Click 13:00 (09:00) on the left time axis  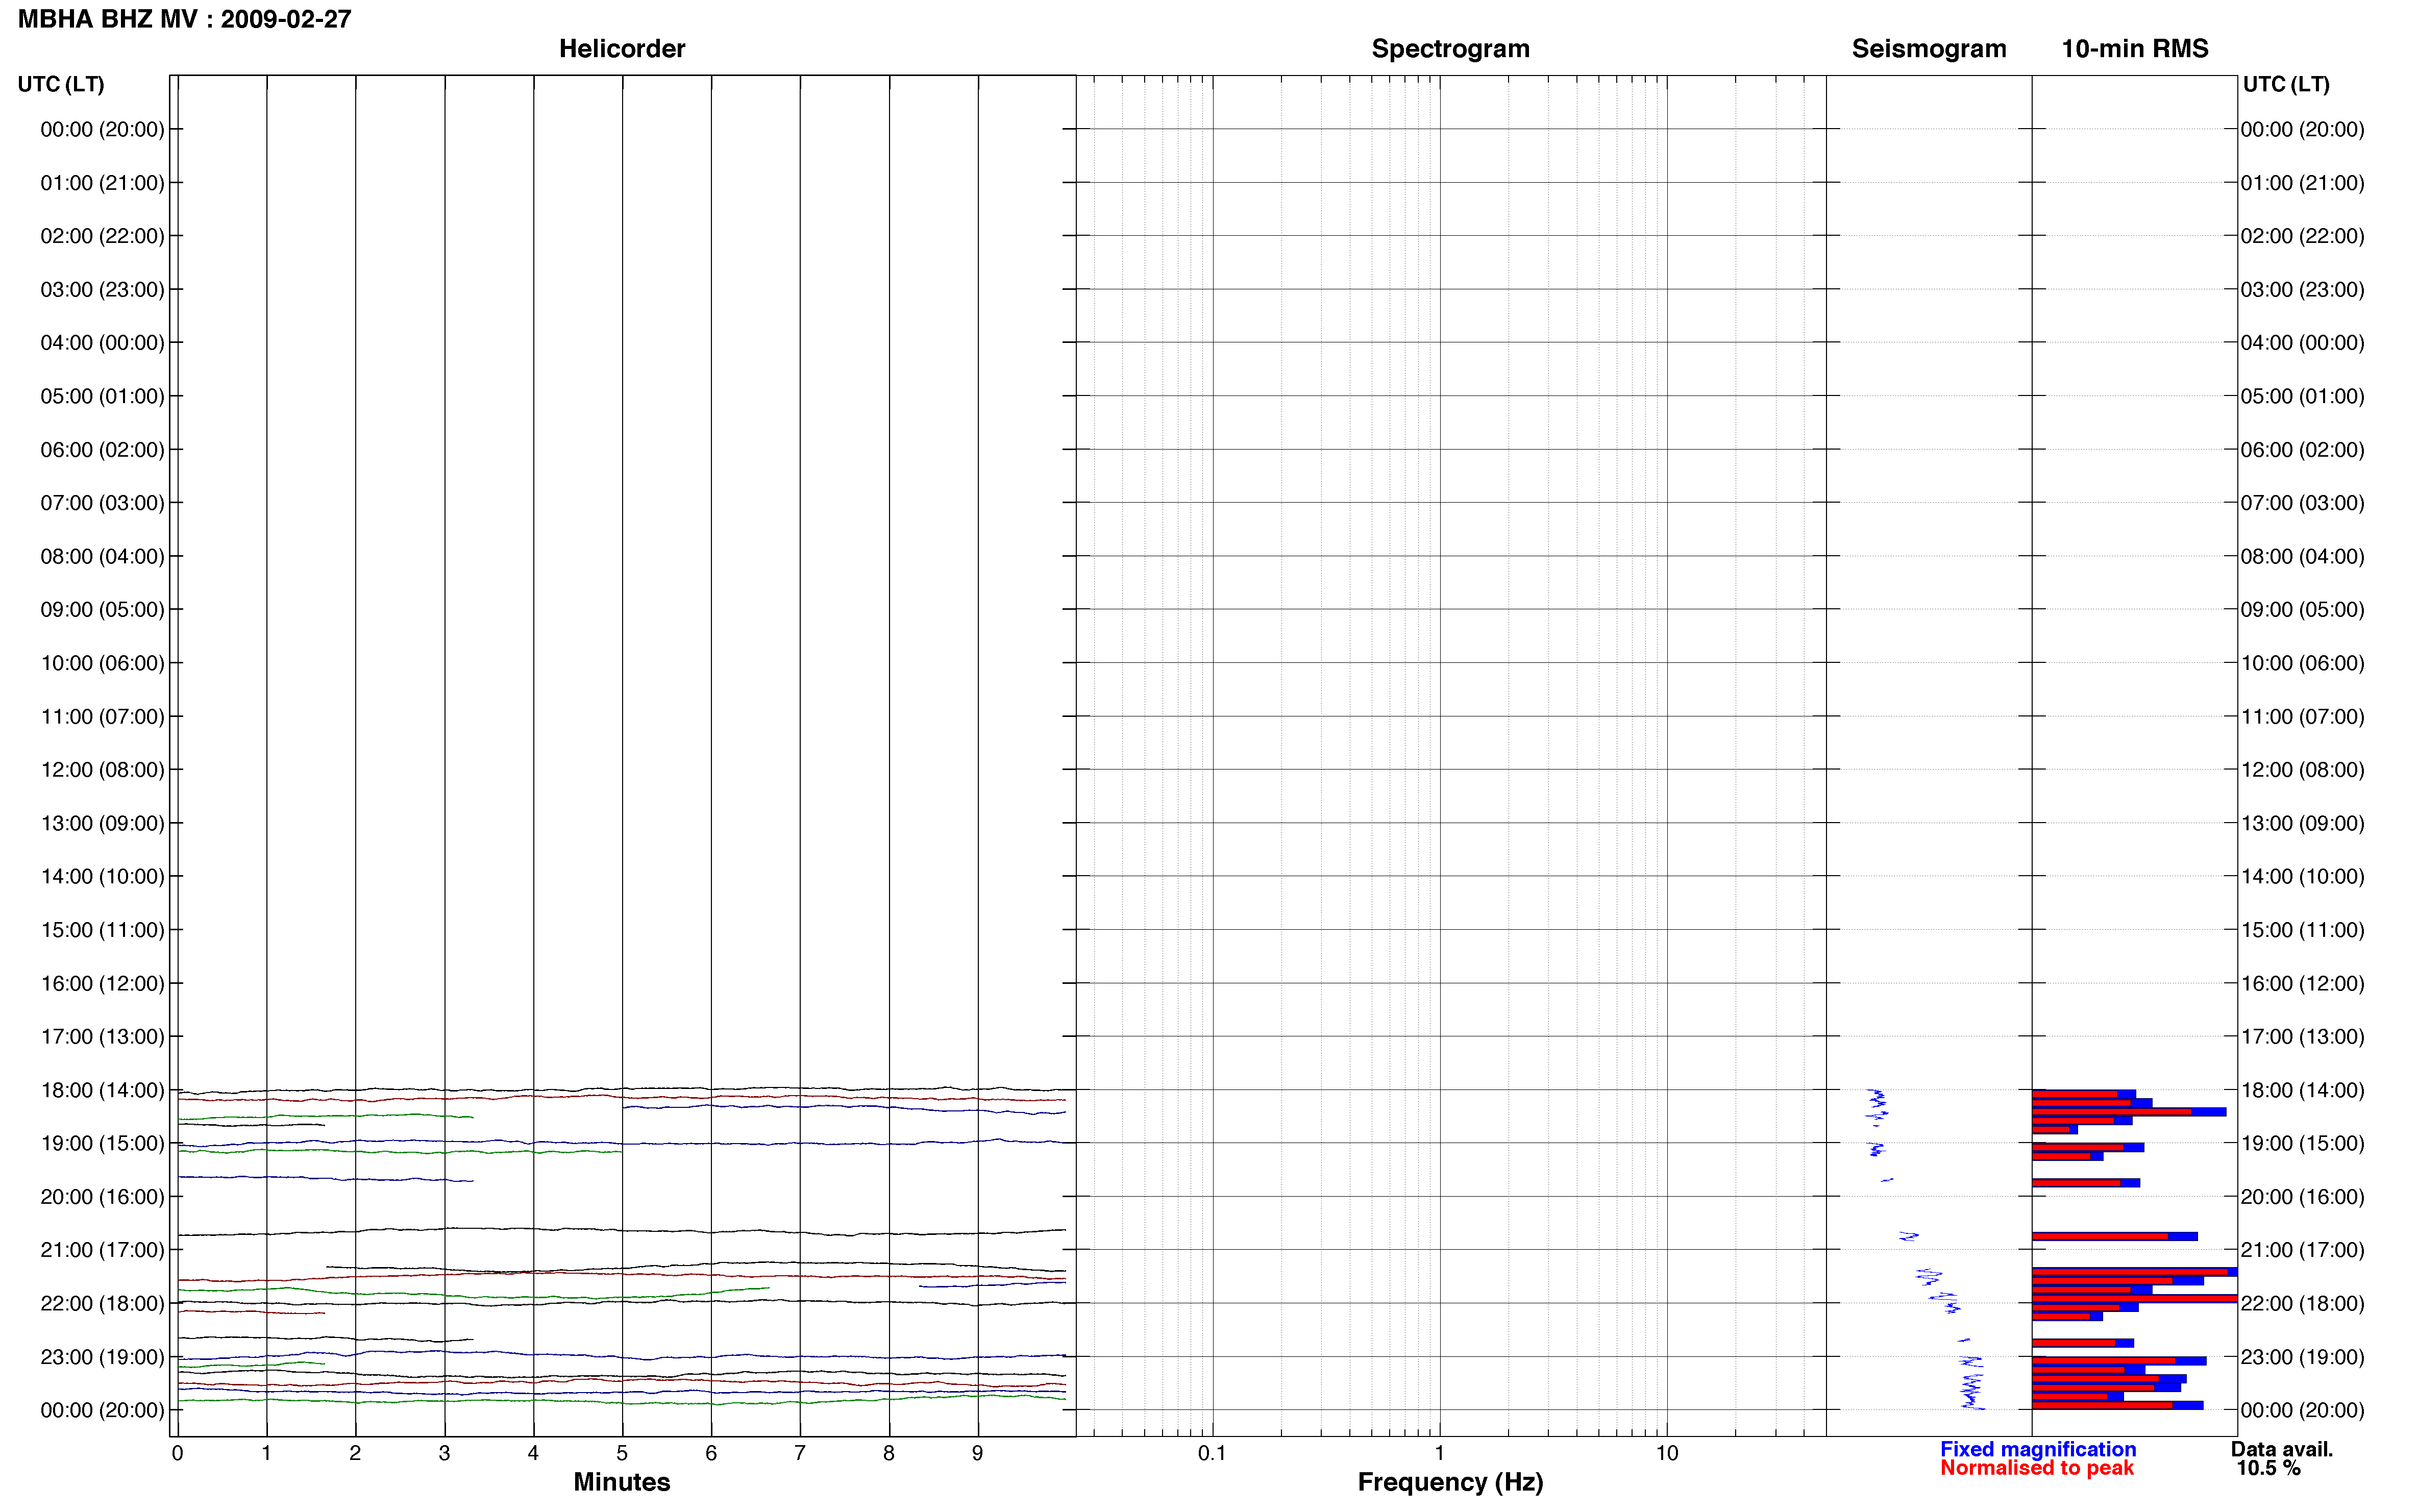pos(102,823)
